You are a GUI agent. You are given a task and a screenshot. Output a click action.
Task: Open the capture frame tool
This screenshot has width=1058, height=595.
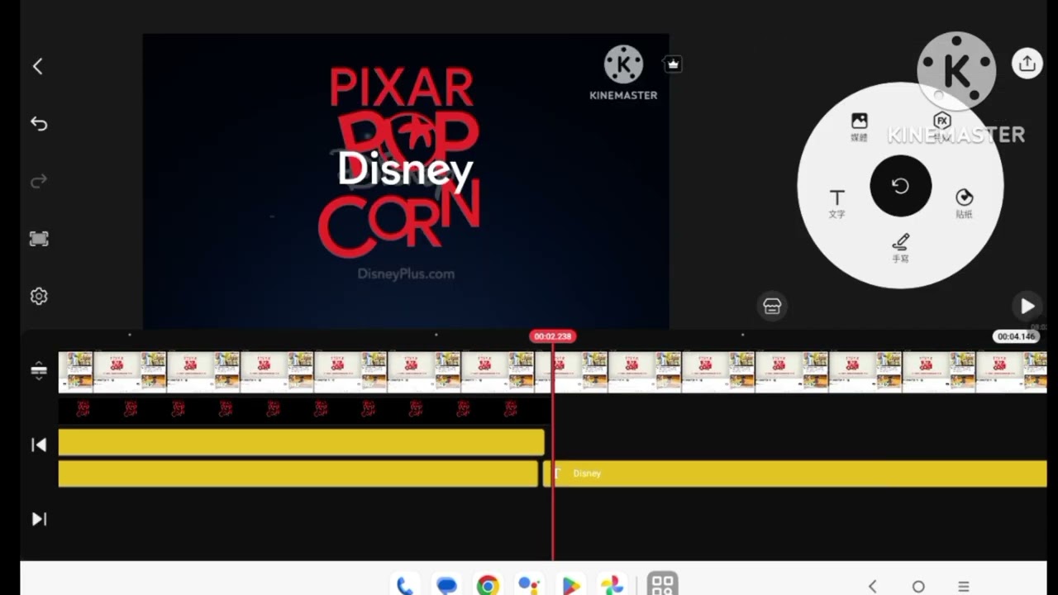pyautogui.click(x=39, y=239)
